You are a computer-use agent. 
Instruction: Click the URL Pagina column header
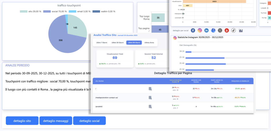[100, 81]
